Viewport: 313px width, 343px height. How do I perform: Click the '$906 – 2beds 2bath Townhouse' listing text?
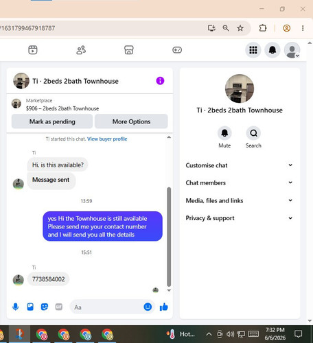click(62, 108)
